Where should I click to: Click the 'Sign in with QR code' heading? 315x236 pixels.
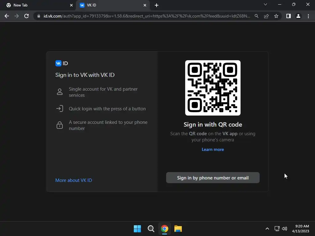tap(213, 124)
